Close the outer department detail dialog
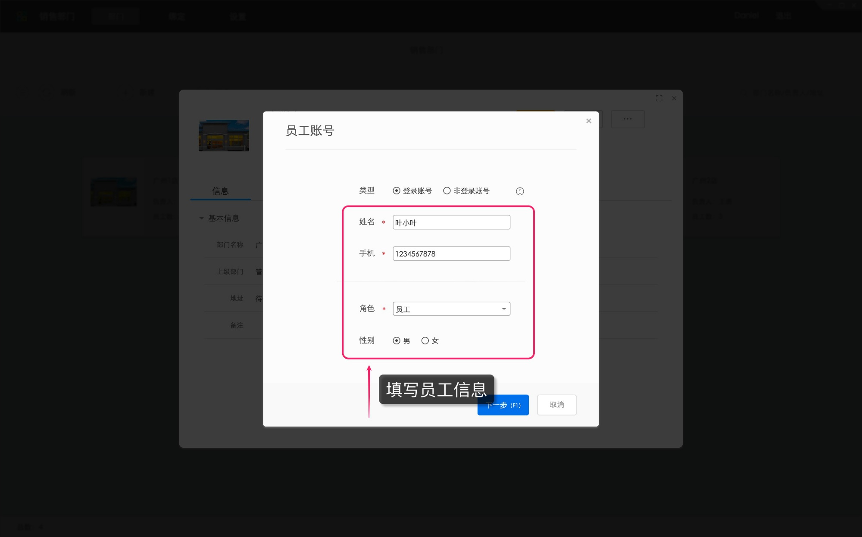This screenshot has height=537, width=862. [674, 98]
